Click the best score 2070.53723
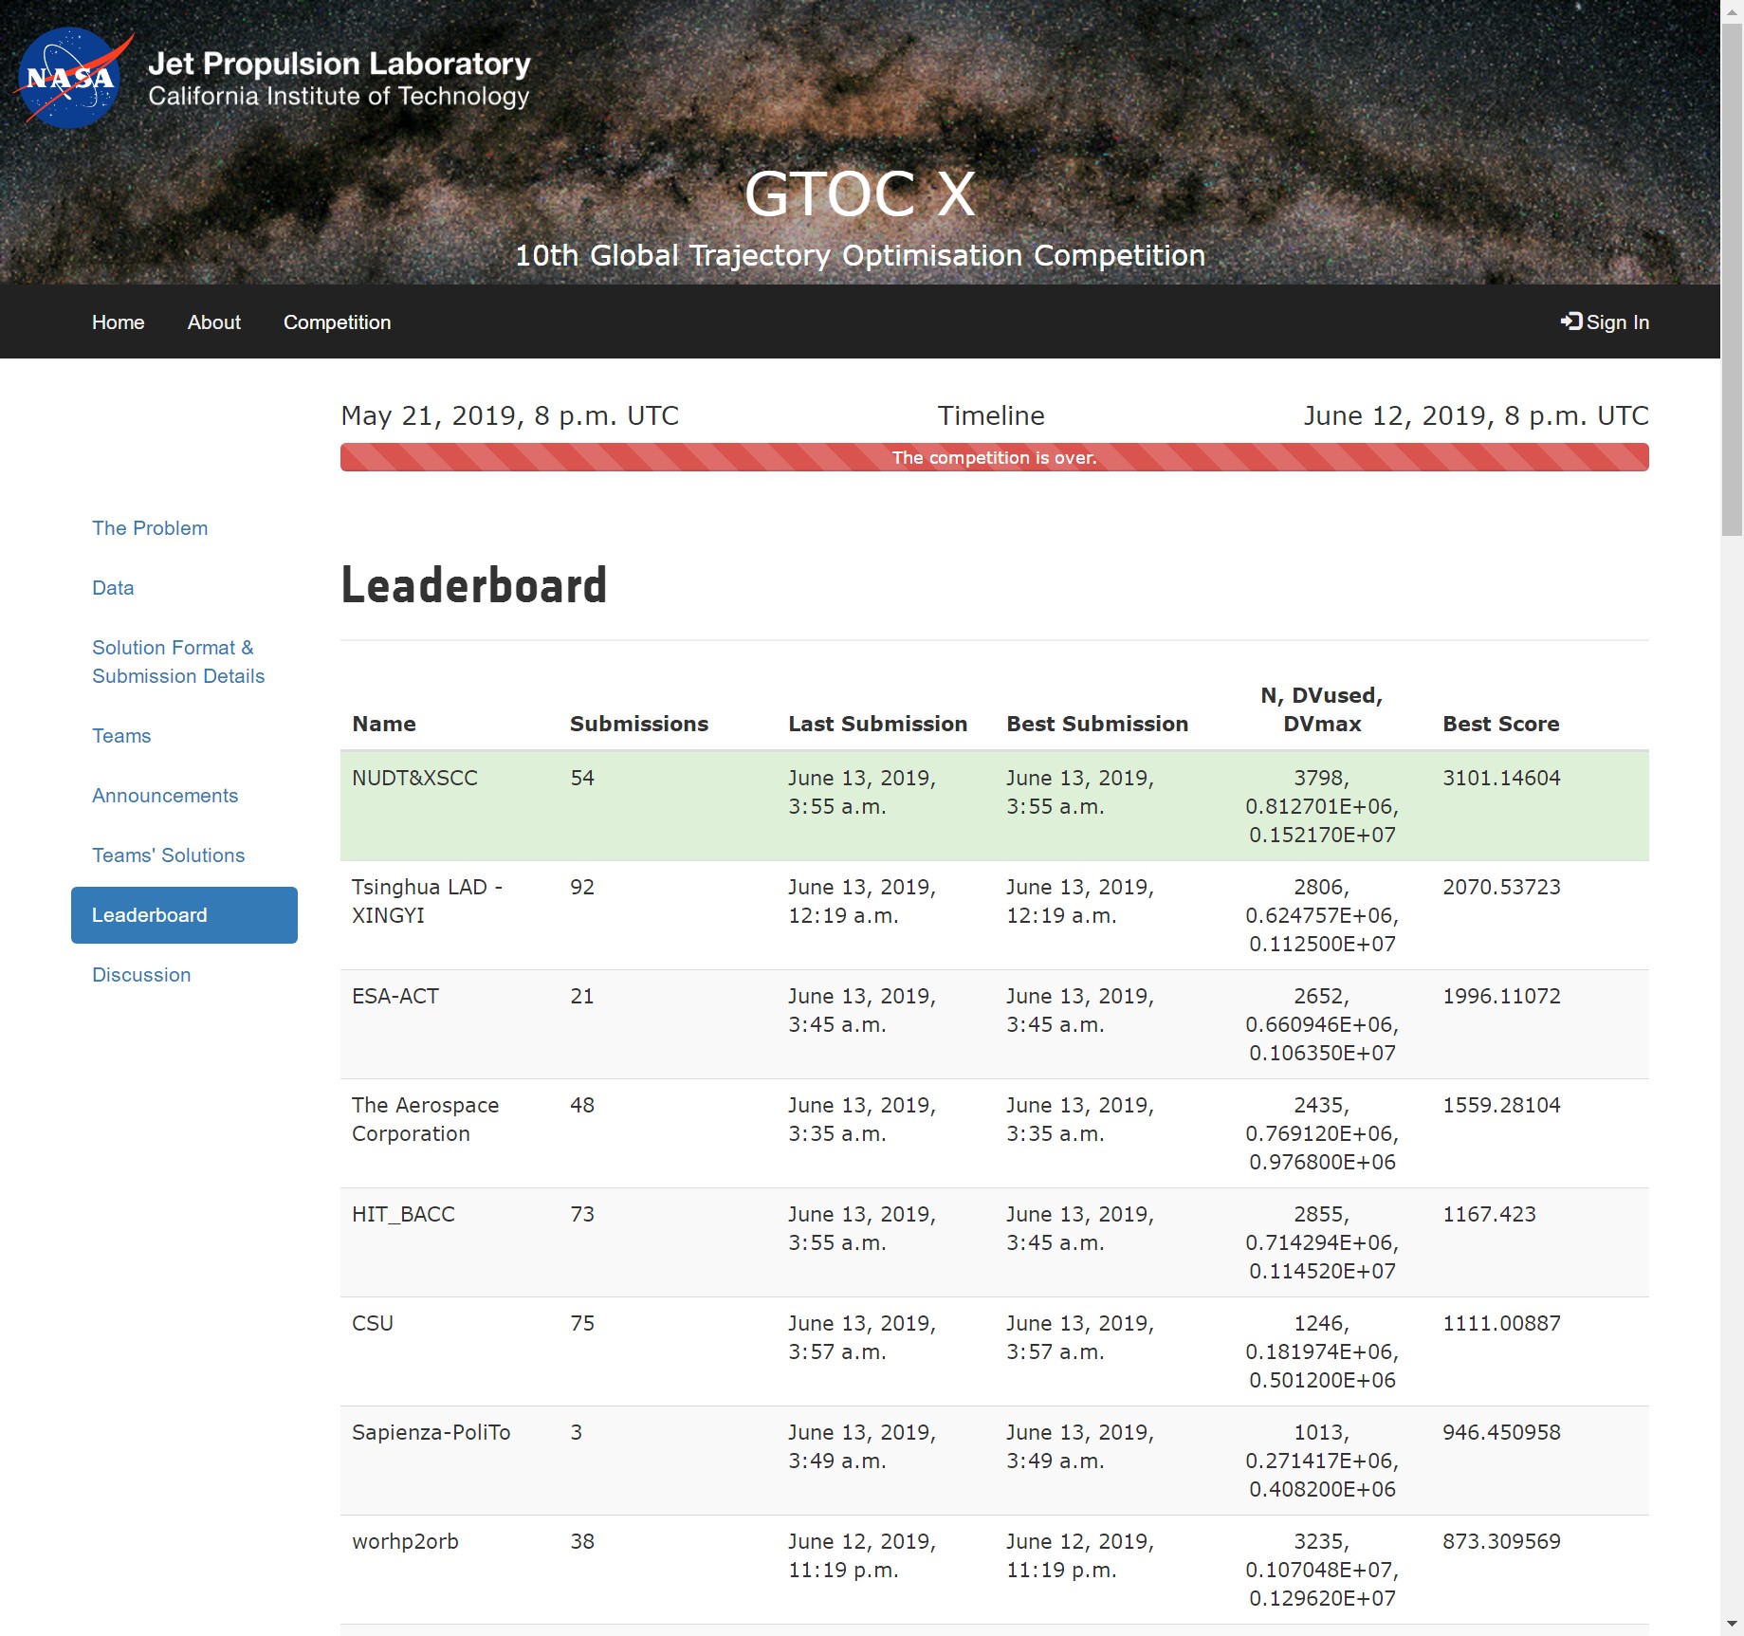 [x=1501, y=887]
